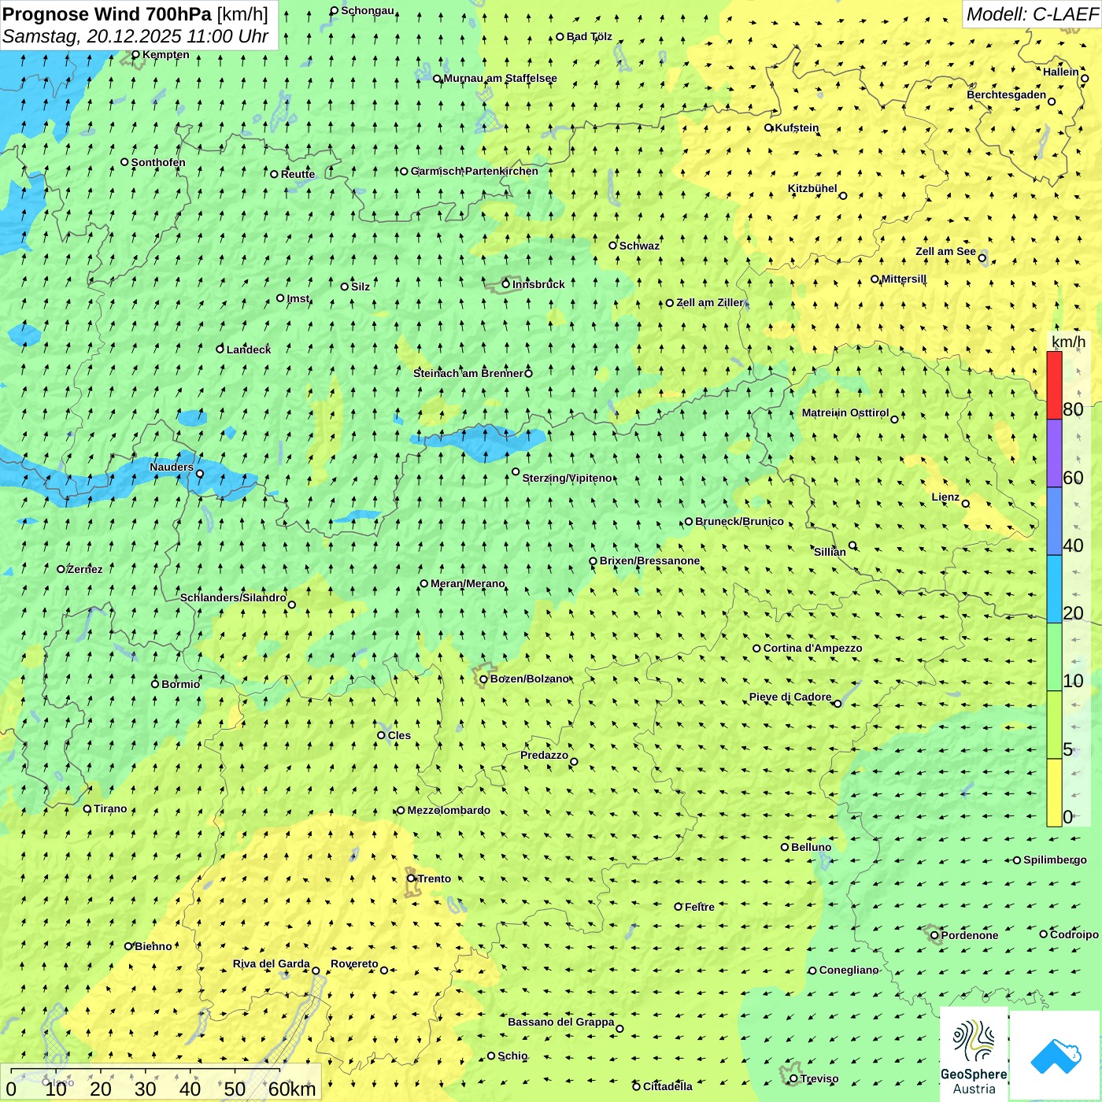1102x1102 pixels.
Task: Click the 'Cittadella' label
Action: 667,1086
